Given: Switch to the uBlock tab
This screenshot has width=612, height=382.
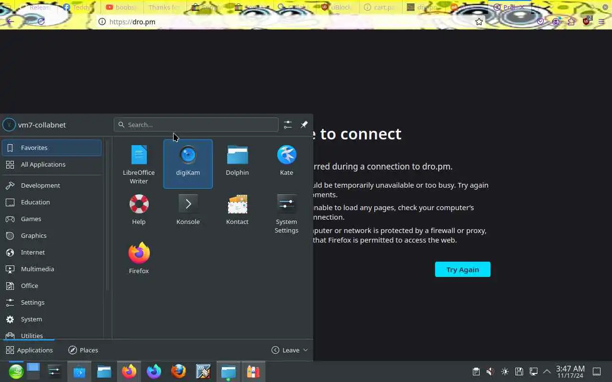Looking at the screenshot, I should point(337,7).
